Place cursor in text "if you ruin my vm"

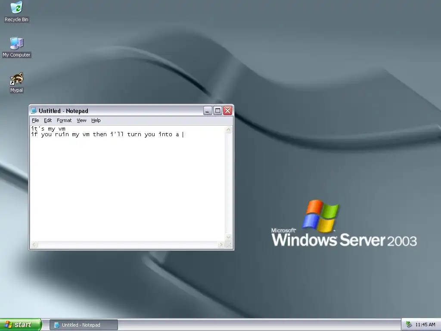pyautogui.click(x=60, y=134)
